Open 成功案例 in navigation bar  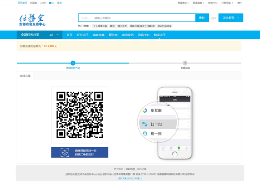click(128, 35)
